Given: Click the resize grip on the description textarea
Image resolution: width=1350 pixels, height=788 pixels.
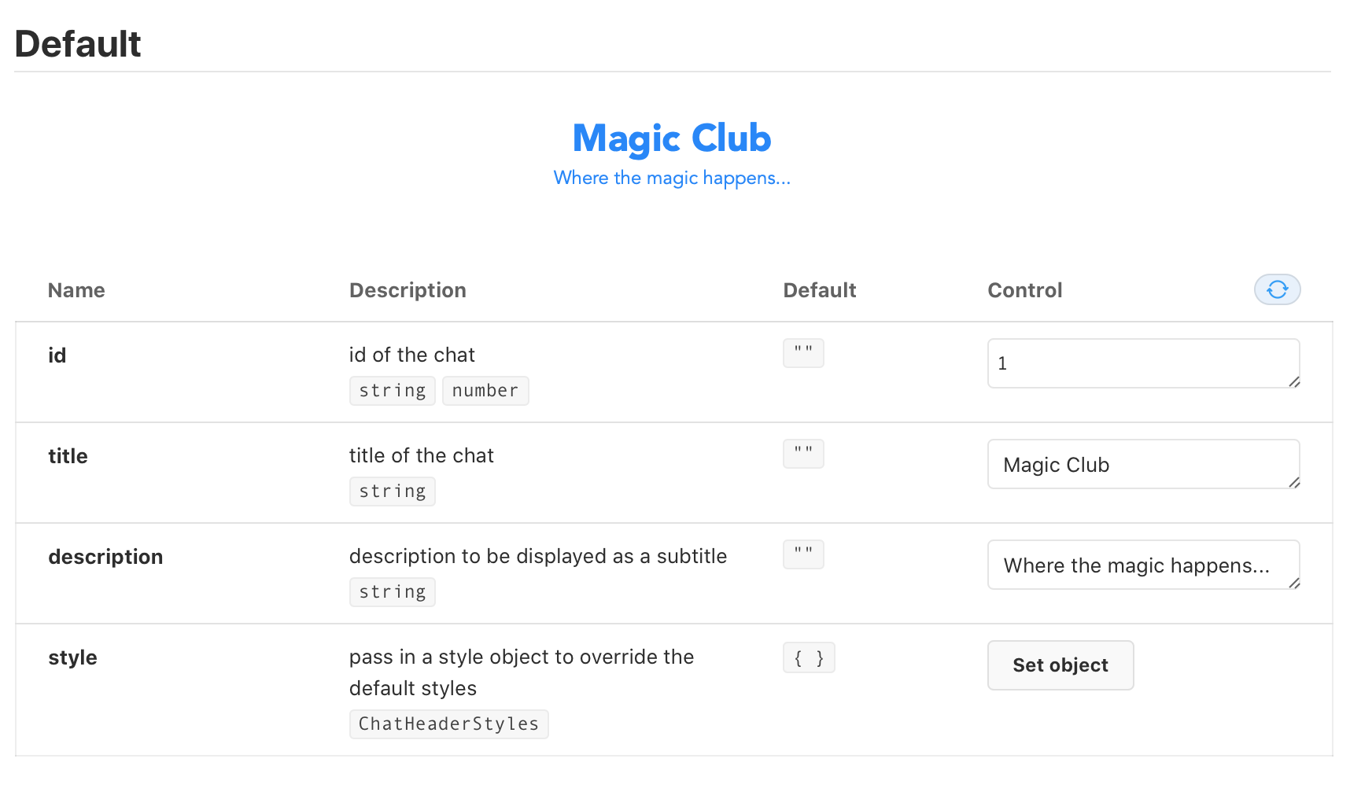Looking at the screenshot, I should tap(1294, 585).
